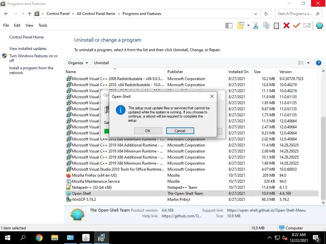
Task: Click Control Panel breadcrumb
Action: pos(58,14)
